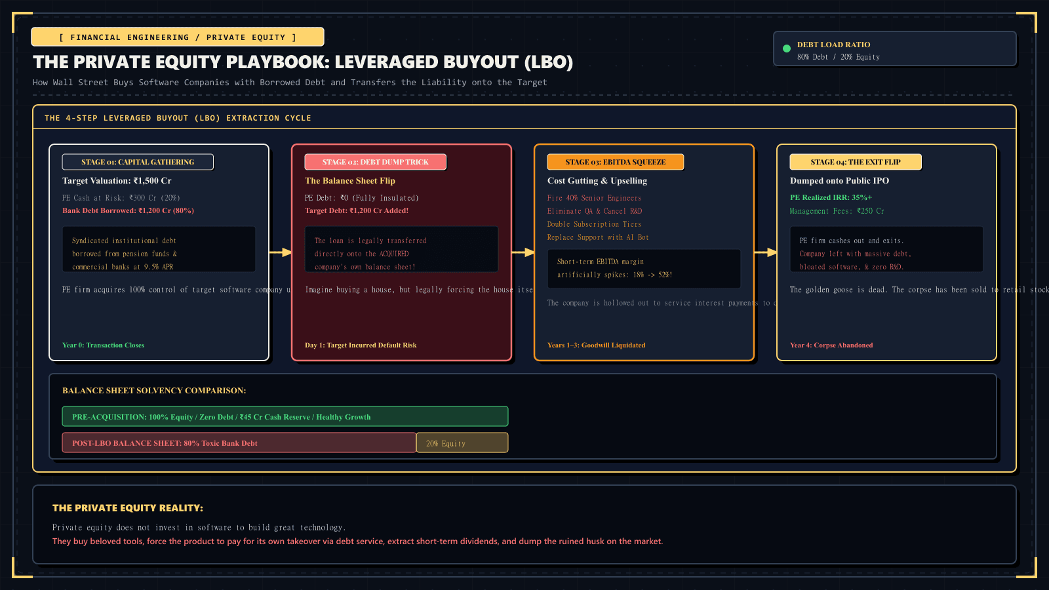Image resolution: width=1049 pixels, height=590 pixels.
Task: Click 'The Balance Sheet Flip' heading
Action: (x=350, y=181)
